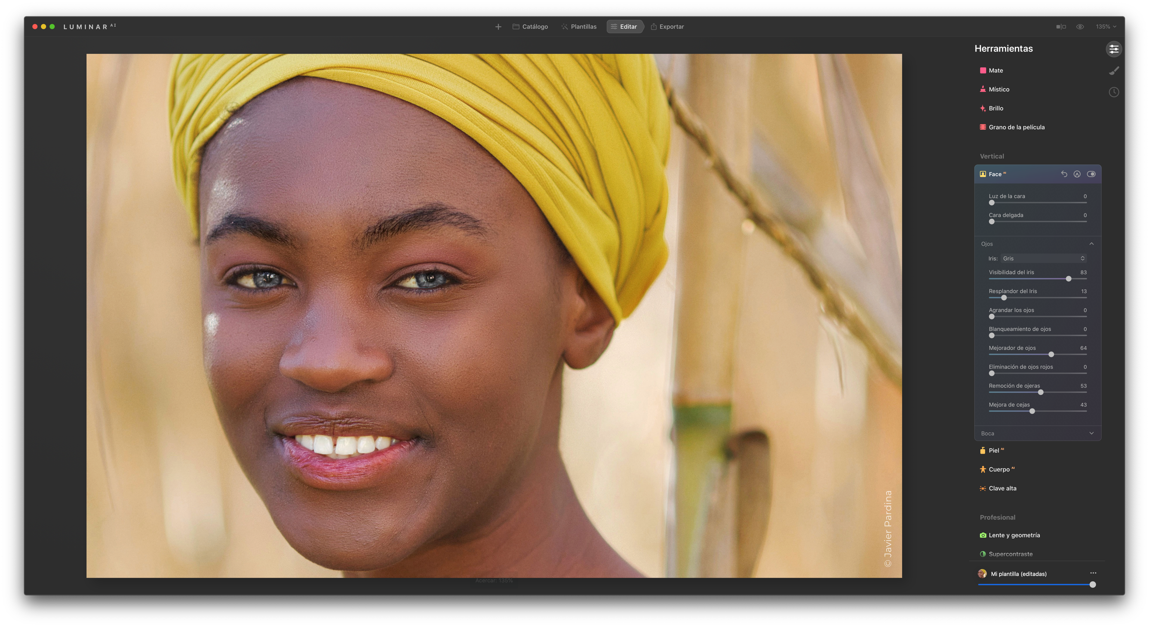Click the Brillo sparkle icon
Image resolution: width=1149 pixels, height=627 pixels.
[983, 108]
